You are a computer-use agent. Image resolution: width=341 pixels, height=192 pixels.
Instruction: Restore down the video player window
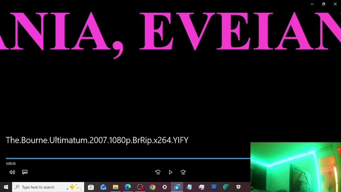click(x=324, y=4)
